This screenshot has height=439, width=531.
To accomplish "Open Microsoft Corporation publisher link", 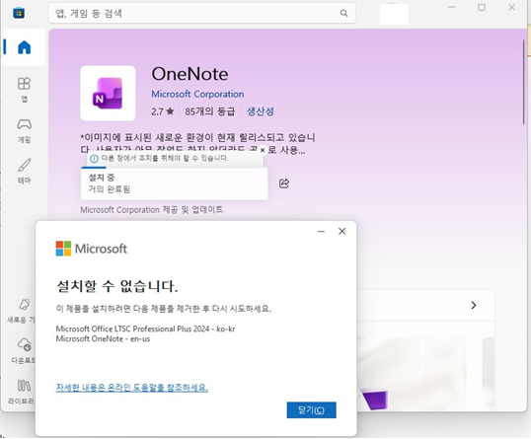I will (197, 94).
